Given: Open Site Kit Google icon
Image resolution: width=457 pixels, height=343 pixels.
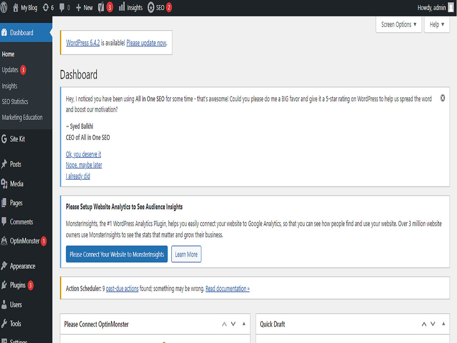Looking at the screenshot, I should point(4,139).
